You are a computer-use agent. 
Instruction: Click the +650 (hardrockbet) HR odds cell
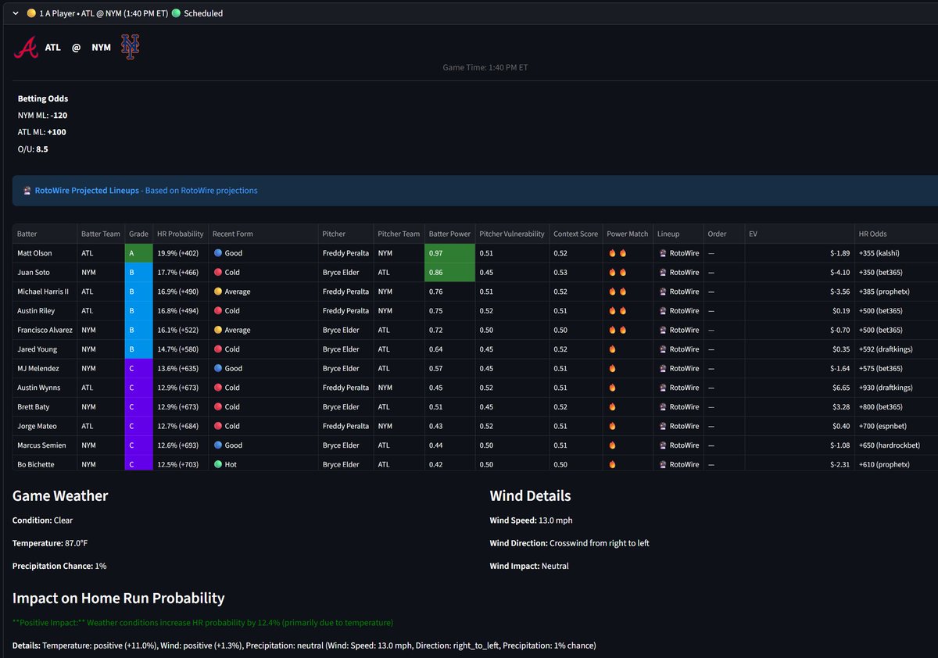point(896,445)
